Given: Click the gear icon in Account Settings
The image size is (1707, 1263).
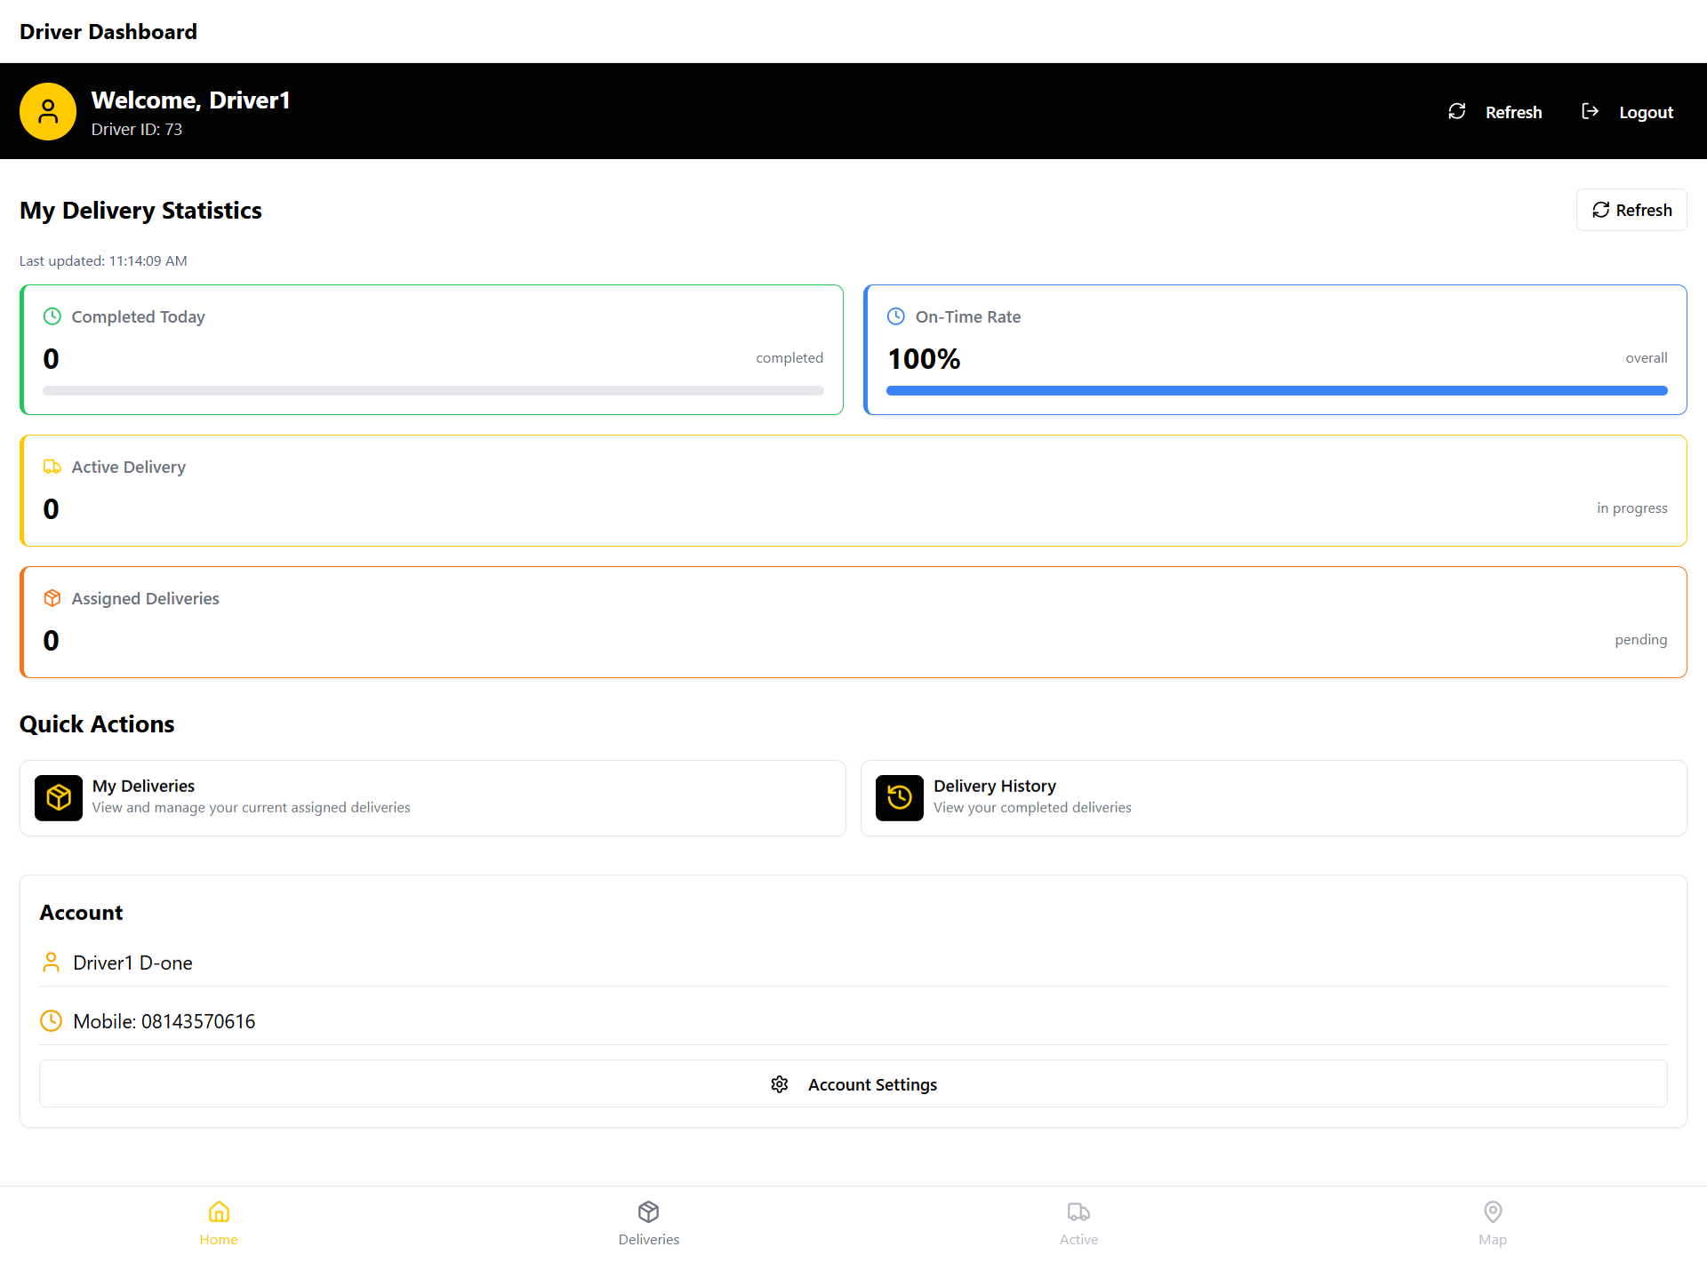Looking at the screenshot, I should [780, 1084].
